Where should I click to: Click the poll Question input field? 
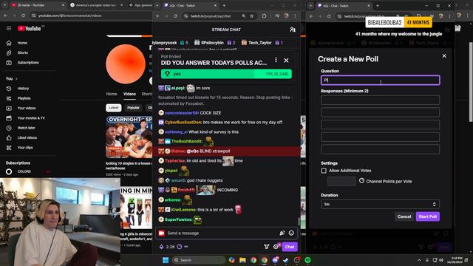380,81
